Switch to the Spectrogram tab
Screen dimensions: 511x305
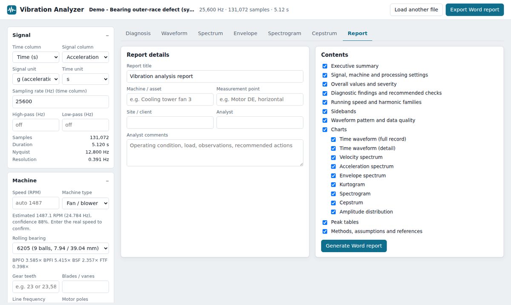284,33
